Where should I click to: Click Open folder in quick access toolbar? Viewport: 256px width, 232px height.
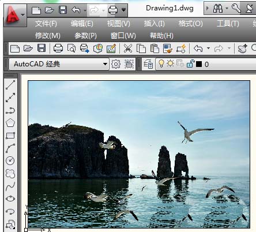[x=49, y=10]
